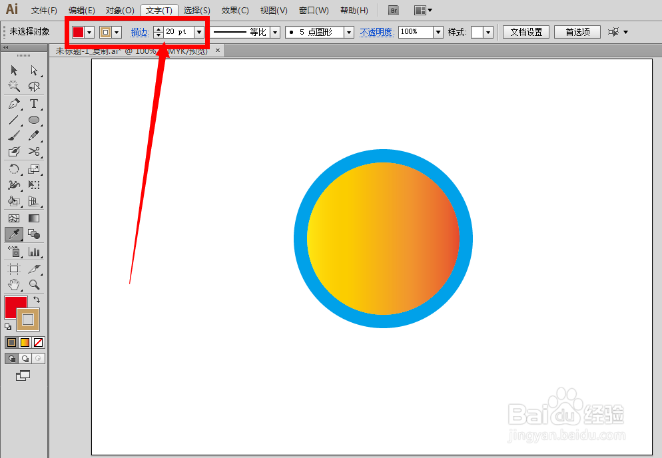The width and height of the screenshot is (662, 458).
Task: Set paint mode to None
Action: tap(39, 342)
